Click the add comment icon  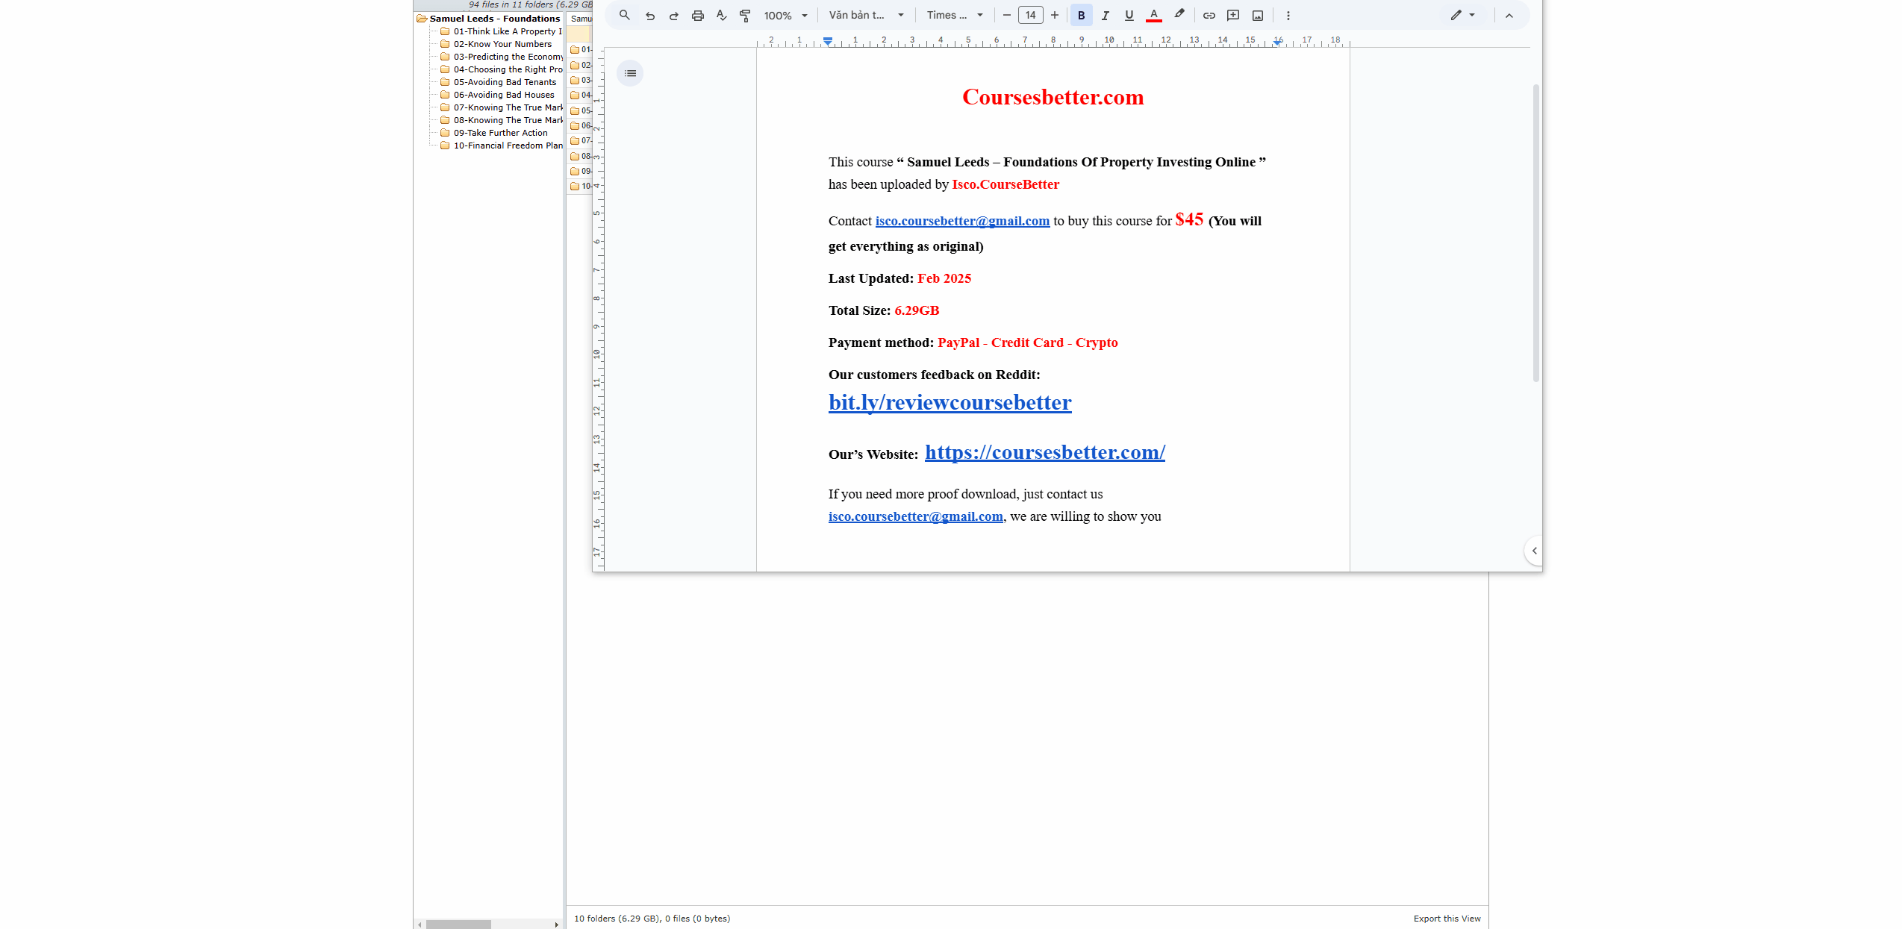pos(1233,15)
